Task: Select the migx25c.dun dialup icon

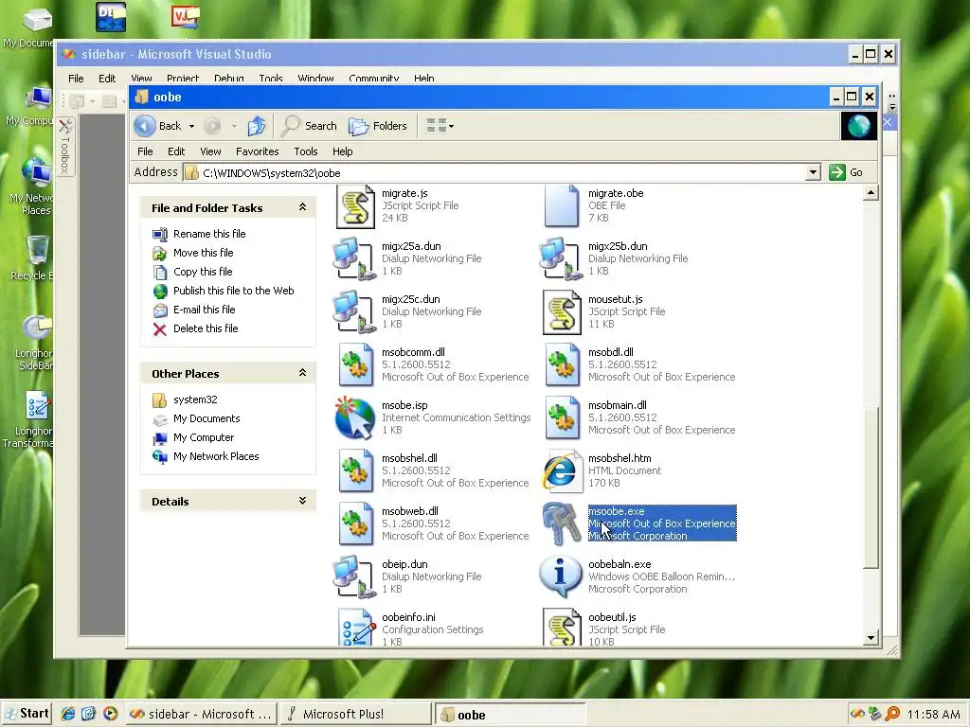Action: (x=355, y=311)
